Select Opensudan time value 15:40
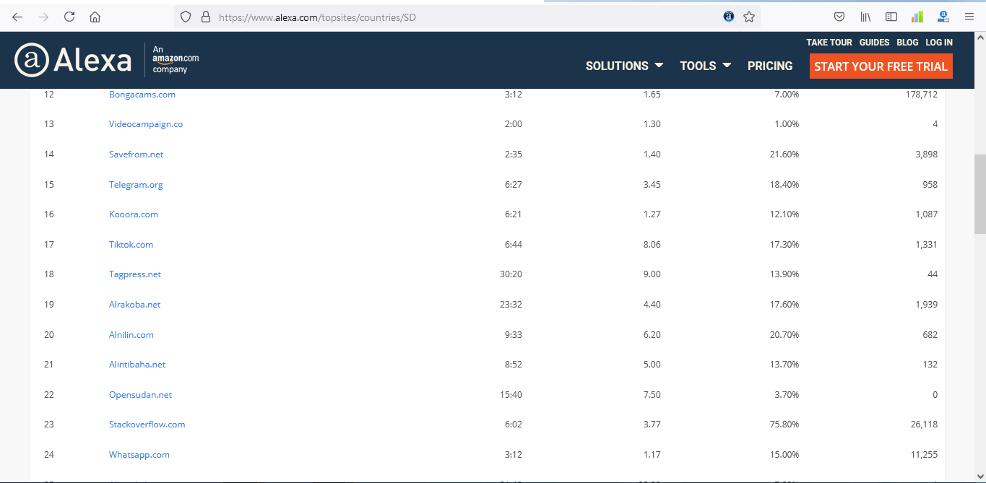 511,395
